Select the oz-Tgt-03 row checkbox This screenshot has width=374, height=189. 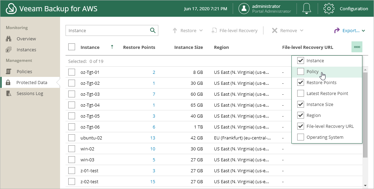tap(72, 94)
